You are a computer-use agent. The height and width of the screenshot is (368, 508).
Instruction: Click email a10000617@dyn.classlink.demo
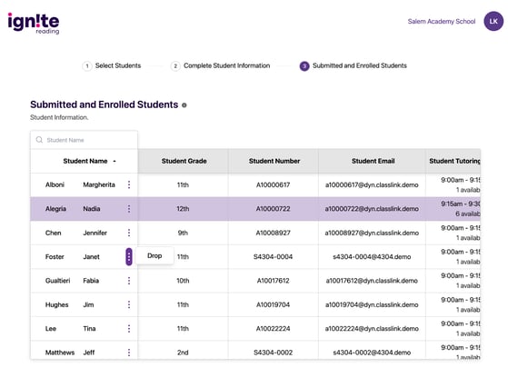coord(372,185)
